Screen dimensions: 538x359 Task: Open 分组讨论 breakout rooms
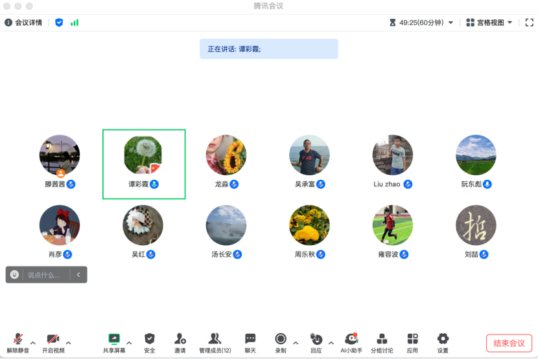click(x=382, y=339)
